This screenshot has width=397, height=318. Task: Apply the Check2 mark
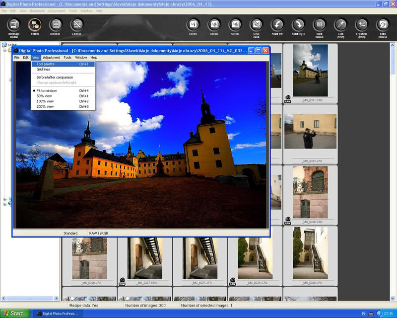pos(214,25)
